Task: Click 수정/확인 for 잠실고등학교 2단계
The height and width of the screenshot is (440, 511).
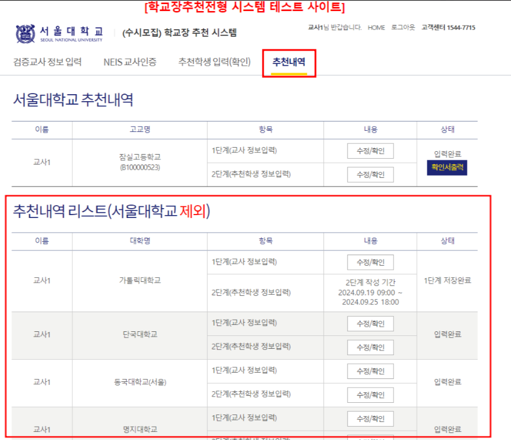Action: pyautogui.click(x=371, y=175)
